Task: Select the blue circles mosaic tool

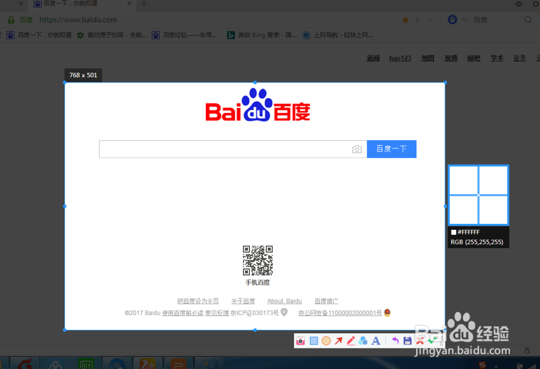Action: pos(363,341)
